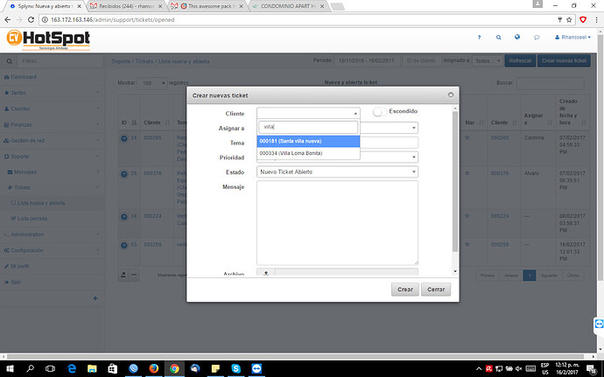Expand Finanzas in the sidebar
Viewport: 604px width, 377px height.
tap(52, 125)
